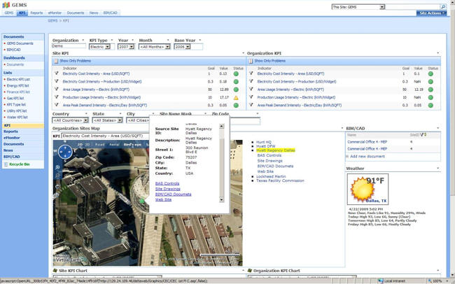
Task: Select the Lockheed Martin site link
Action: [x=271, y=176]
